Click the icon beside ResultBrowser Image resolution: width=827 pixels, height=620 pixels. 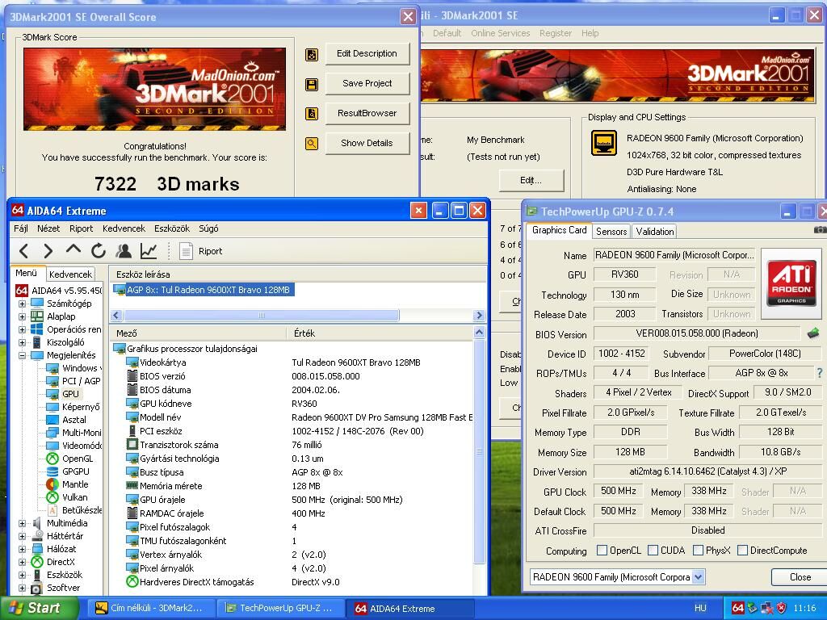[x=312, y=113]
